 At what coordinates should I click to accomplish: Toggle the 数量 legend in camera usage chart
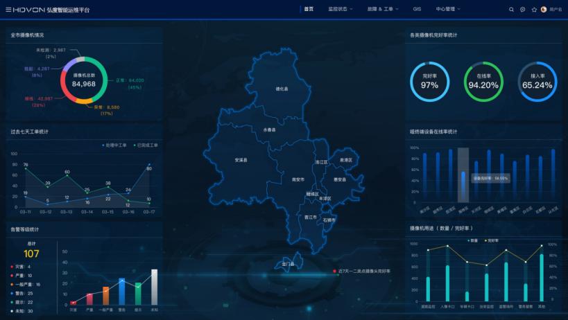(472, 240)
